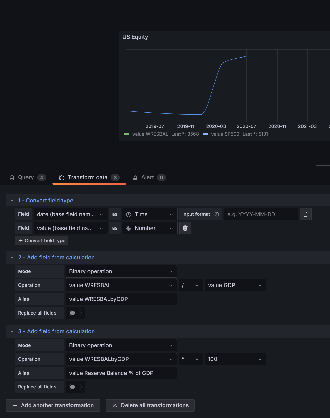Delete the value field conversion row
The height and width of the screenshot is (418, 330).
(185, 228)
